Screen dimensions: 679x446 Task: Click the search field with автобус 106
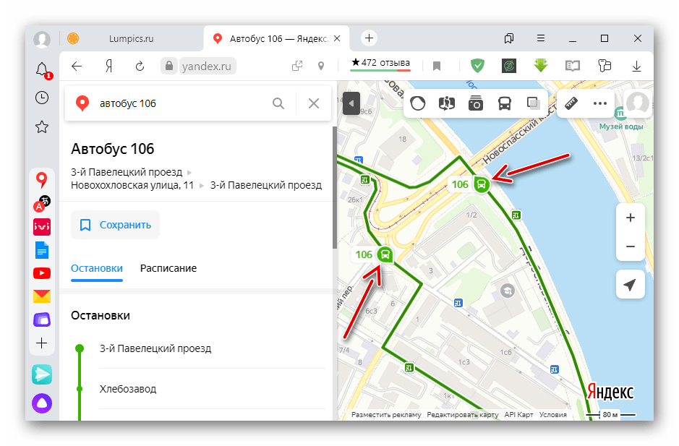click(x=174, y=103)
